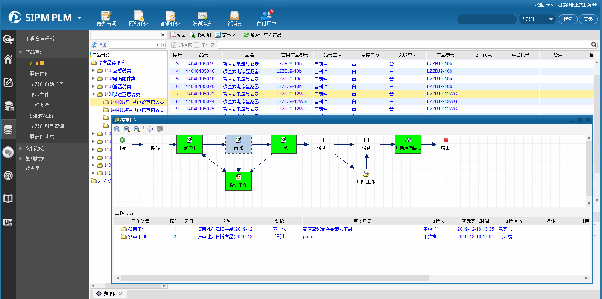The height and width of the screenshot is (299, 602).
Task: Open the 零部件 search type dropdown
Action: point(550,19)
